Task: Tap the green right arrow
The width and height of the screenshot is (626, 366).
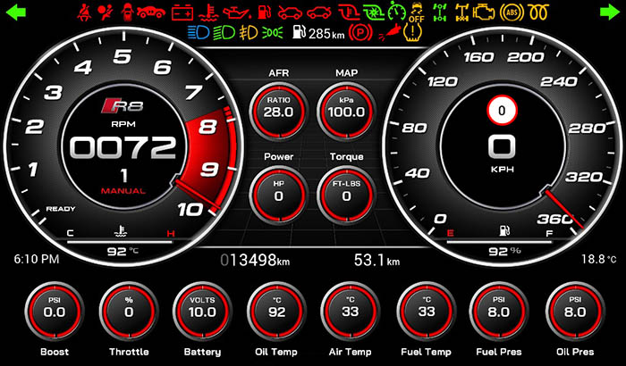Action: [610, 12]
